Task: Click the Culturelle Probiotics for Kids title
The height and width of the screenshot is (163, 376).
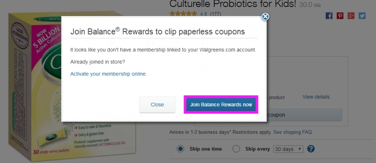Action: [x=233, y=4]
